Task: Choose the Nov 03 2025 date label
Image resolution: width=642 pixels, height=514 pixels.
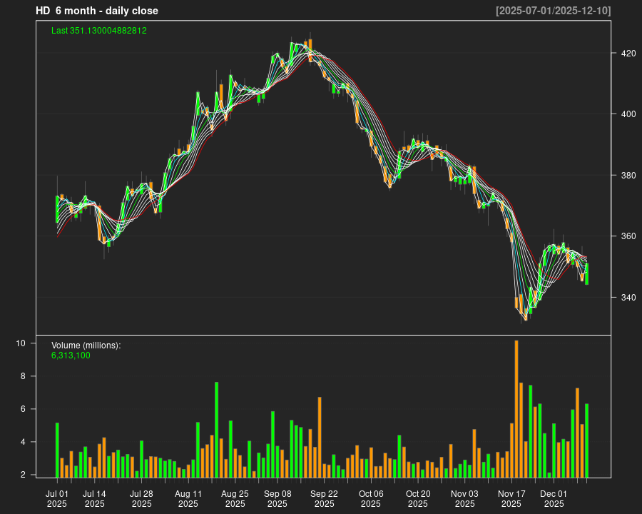Action: (x=464, y=498)
